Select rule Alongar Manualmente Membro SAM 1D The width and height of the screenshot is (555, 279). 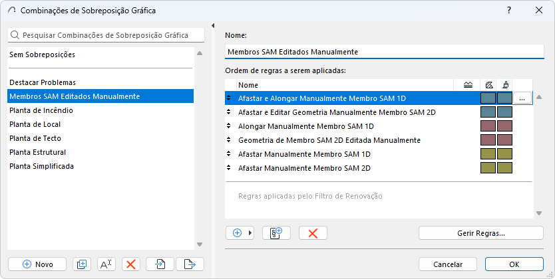pos(306,126)
